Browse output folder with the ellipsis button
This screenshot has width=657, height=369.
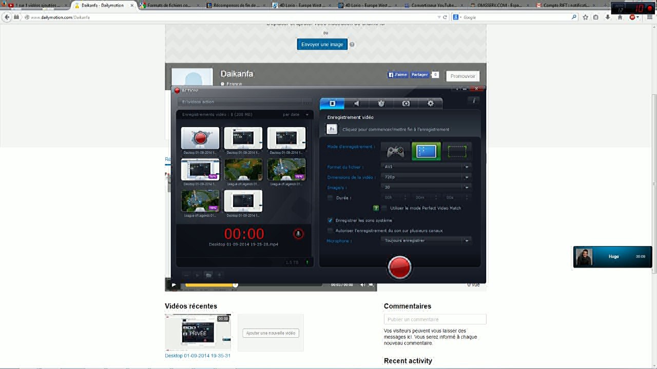point(307,102)
